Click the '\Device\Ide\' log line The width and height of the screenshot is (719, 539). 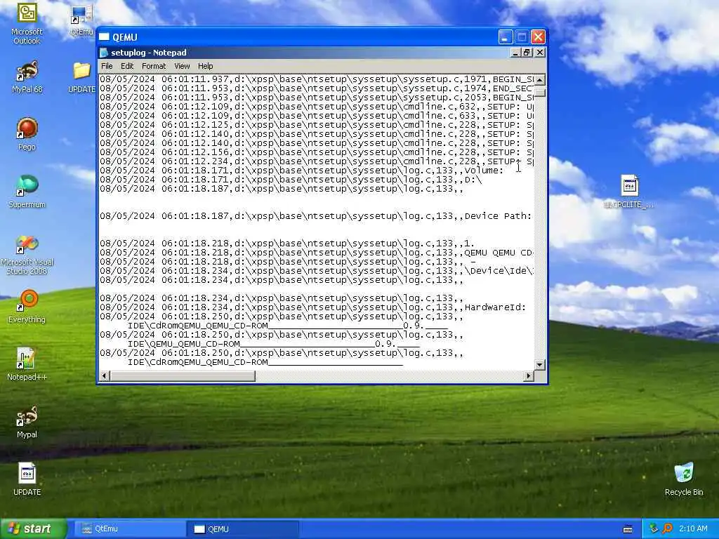pyautogui.click(x=317, y=271)
